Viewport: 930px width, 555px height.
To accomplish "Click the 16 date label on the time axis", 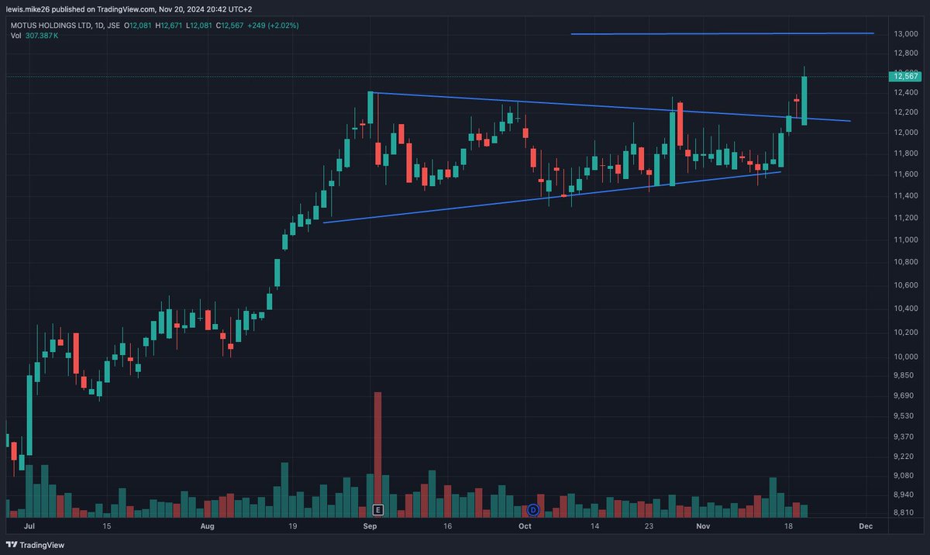I will coord(447,526).
